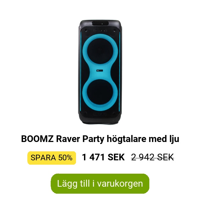This screenshot has height=200, width=200.
Task: Click the black center of the upper woofer
Action: [100, 51]
